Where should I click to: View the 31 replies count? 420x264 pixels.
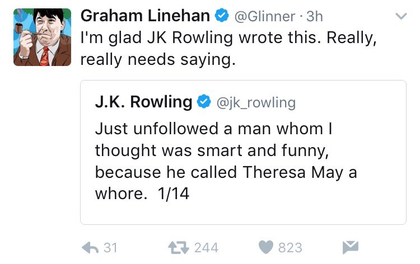click(110, 248)
